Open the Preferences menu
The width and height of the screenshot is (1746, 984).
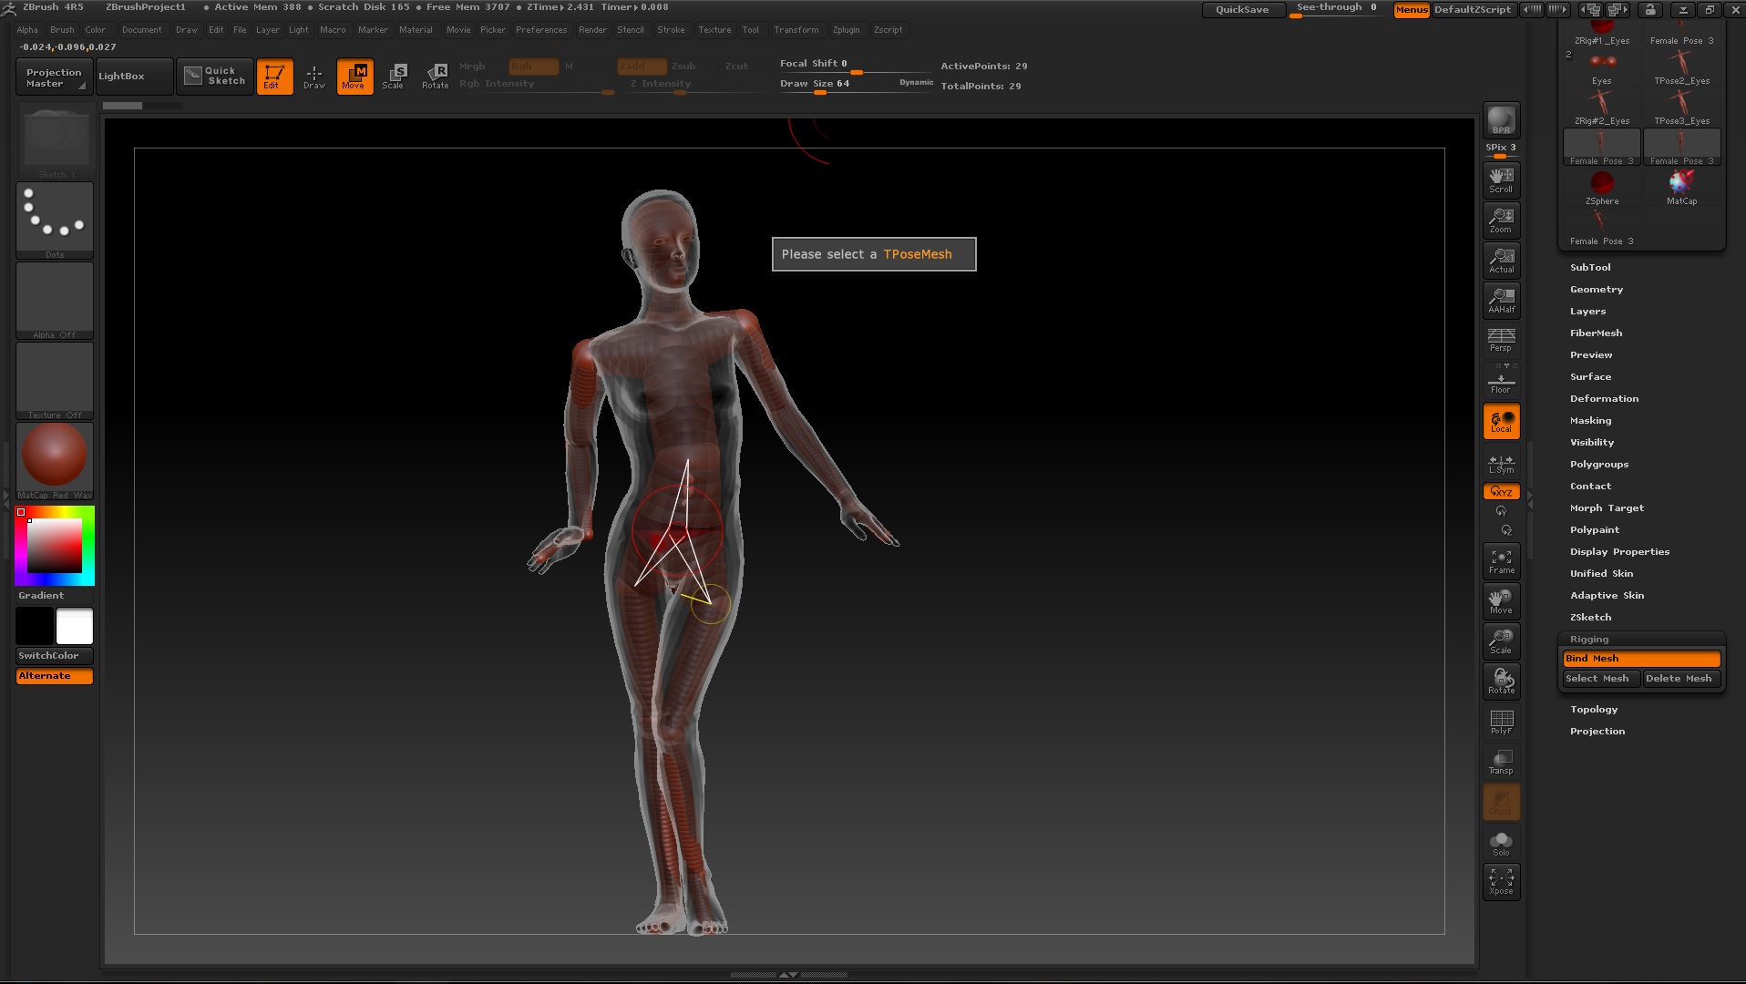coord(541,30)
